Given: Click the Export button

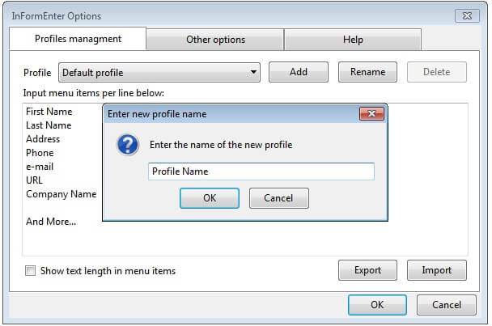Looking at the screenshot, I should coord(367,270).
